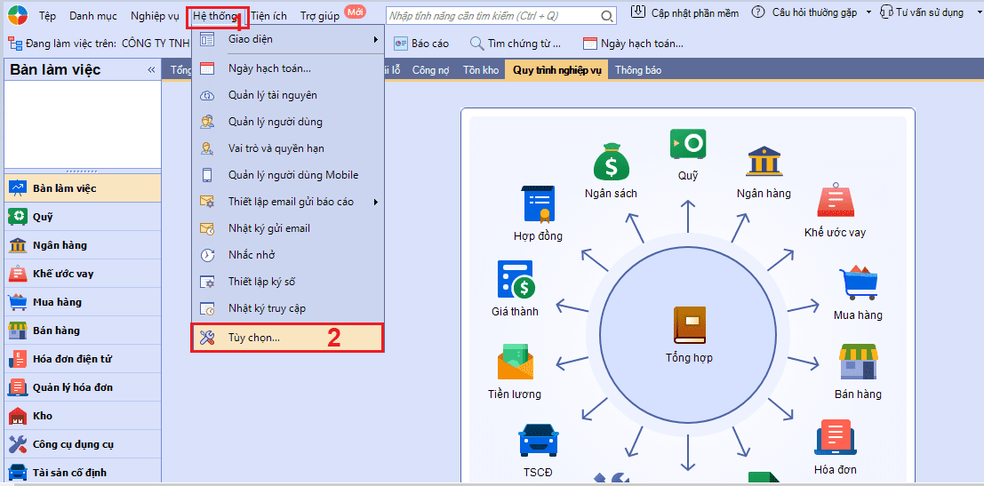Image resolution: width=984 pixels, height=486 pixels.
Task: Expand Thiết lập email gửi báo cáo submenu
Action: 288,202
